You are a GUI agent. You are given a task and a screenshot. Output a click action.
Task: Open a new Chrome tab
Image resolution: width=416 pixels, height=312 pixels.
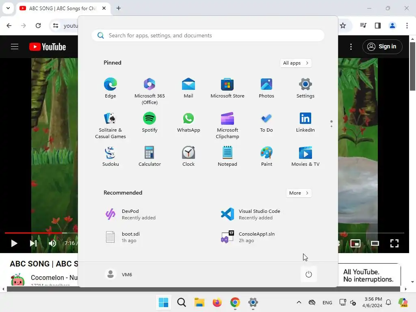tap(119, 8)
